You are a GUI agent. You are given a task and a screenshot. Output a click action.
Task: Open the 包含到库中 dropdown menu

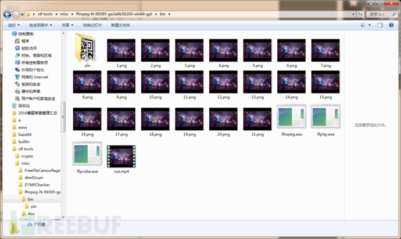[41, 25]
